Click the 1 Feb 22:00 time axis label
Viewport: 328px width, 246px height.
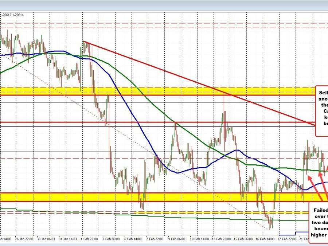(x=89, y=239)
